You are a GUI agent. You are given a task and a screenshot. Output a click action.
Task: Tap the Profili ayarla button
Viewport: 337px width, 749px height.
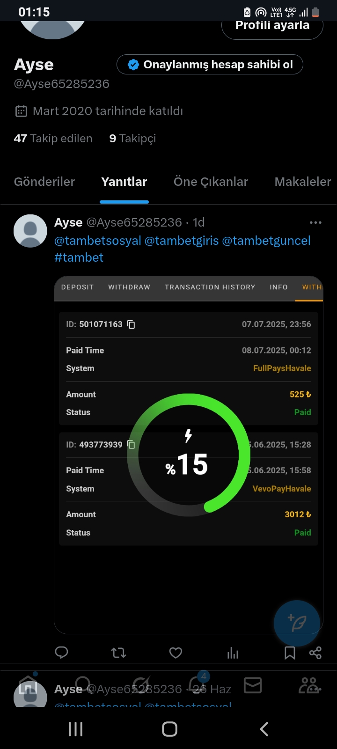coord(272,26)
